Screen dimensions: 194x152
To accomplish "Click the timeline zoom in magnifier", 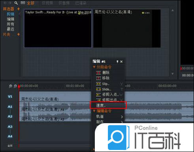I will coord(10,86).
